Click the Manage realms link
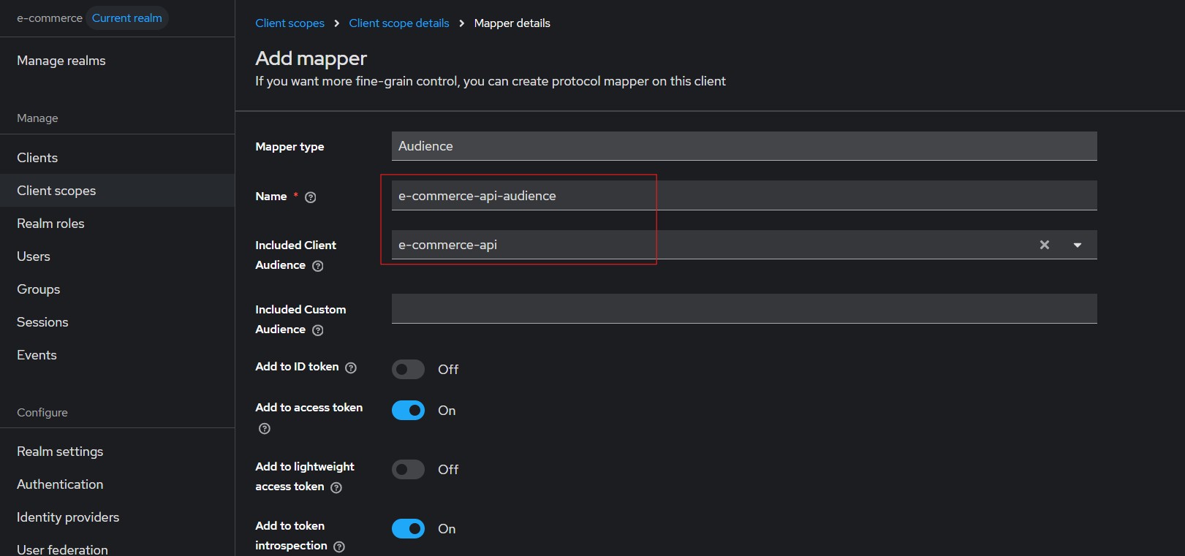 pos(61,61)
